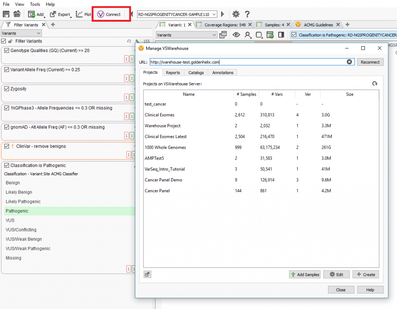Viewport: 397px width, 309px height.
Task: Click the Reconnect button
Action: pyautogui.click(x=370, y=62)
